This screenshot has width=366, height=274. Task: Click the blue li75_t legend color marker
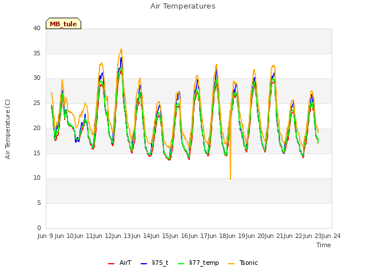[x=144, y=264]
